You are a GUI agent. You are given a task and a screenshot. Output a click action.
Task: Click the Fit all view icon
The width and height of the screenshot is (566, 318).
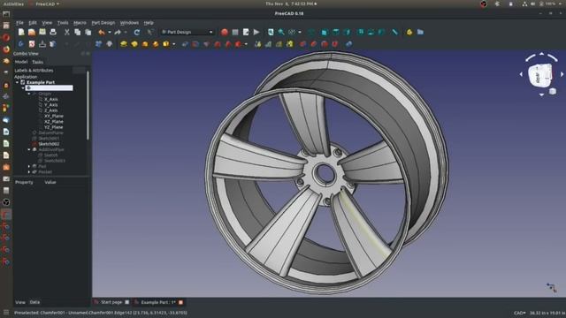pos(271,32)
